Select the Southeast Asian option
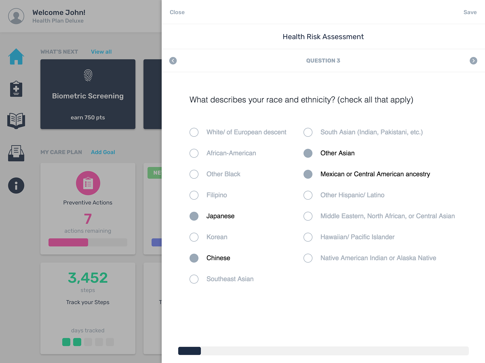 (x=222, y=279)
